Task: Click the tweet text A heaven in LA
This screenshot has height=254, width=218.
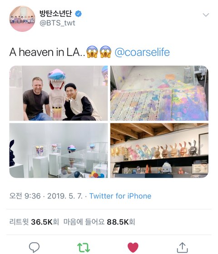Action: point(47,52)
